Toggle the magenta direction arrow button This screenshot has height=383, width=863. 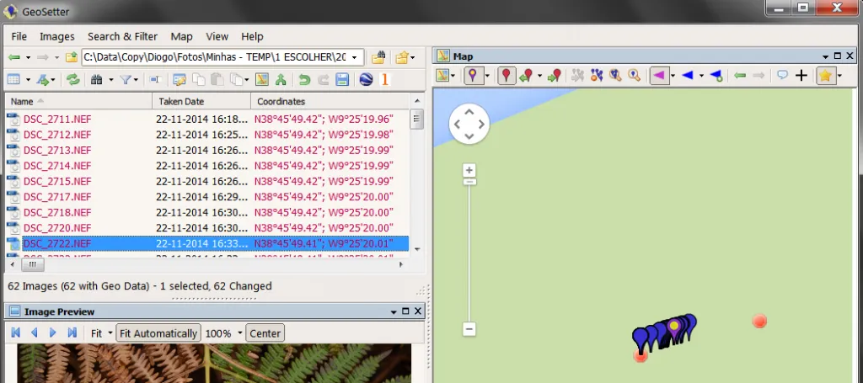click(x=659, y=76)
